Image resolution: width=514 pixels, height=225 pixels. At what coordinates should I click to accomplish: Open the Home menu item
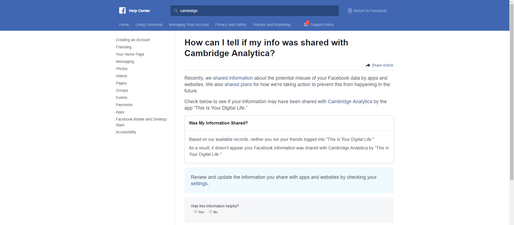pyautogui.click(x=124, y=25)
